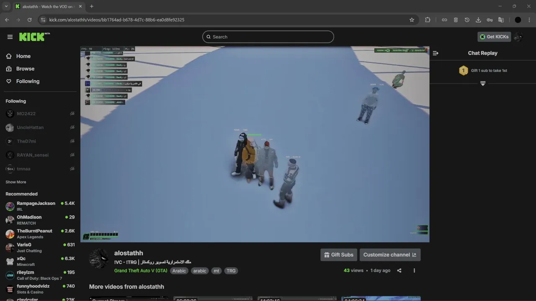The width and height of the screenshot is (536, 301).
Task: Click the video player to toggle playback
Action: [x=255, y=144]
